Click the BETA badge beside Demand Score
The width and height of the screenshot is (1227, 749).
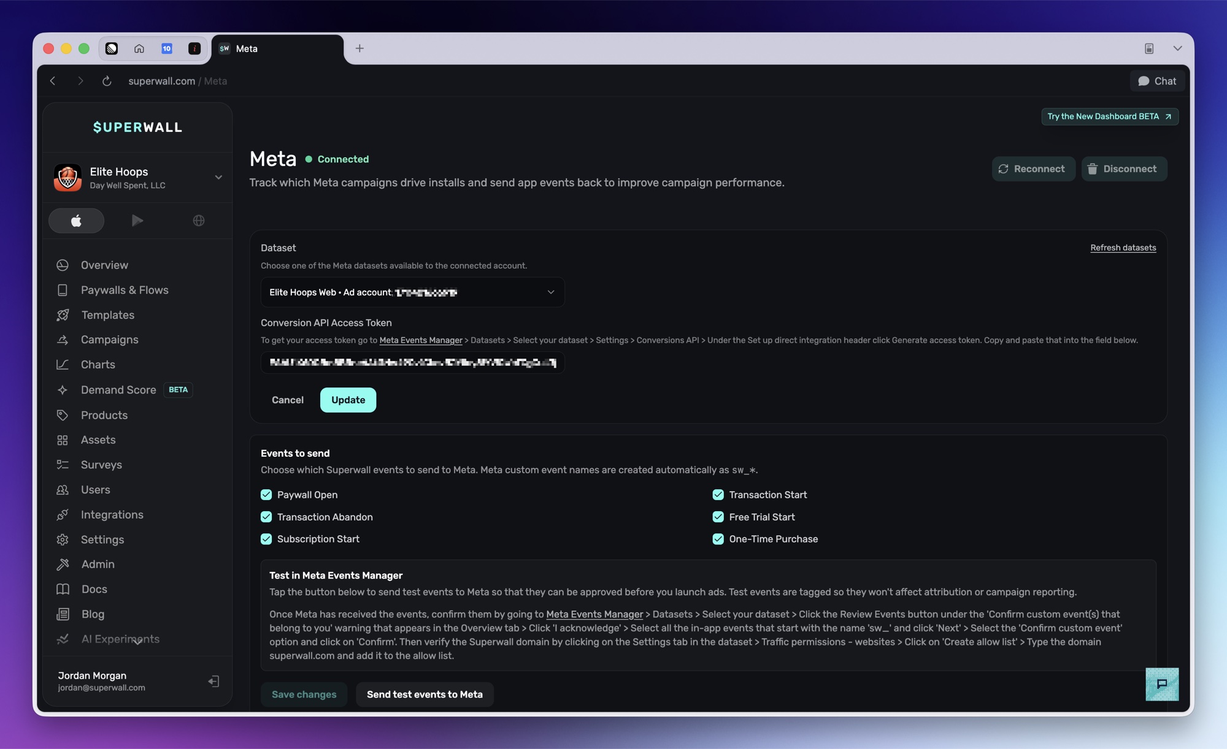(x=178, y=390)
